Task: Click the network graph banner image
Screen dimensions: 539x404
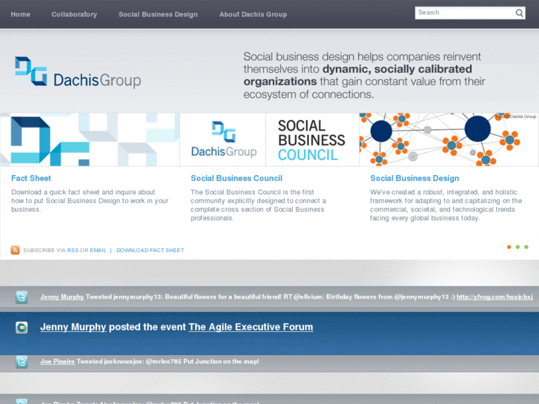Action: coord(449,139)
